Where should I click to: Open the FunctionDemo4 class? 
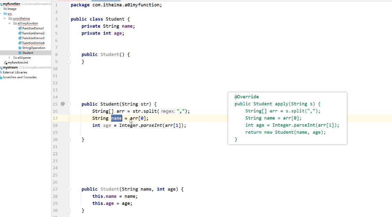[x=33, y=43]
